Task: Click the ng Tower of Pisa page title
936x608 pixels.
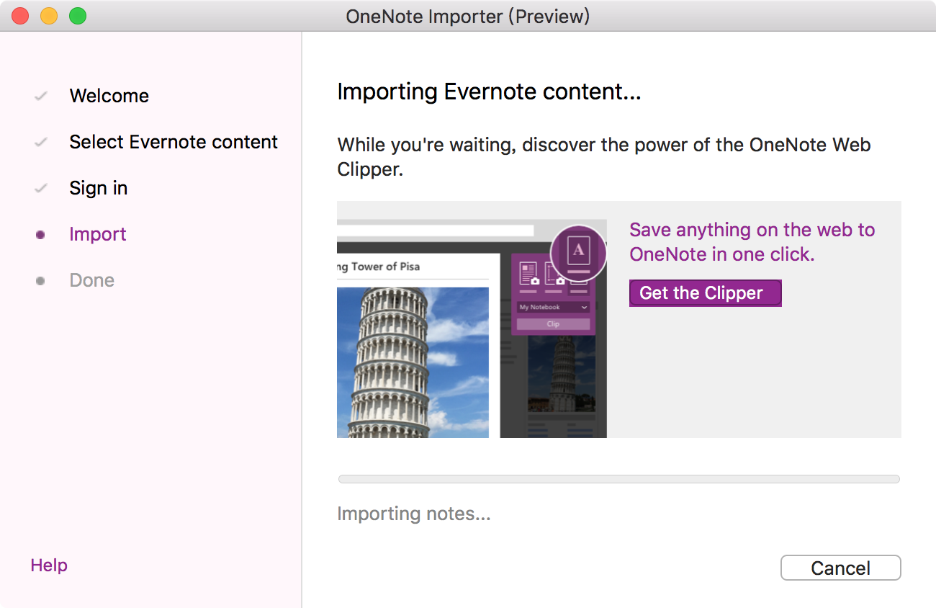Action: click(x=378, y=267)
